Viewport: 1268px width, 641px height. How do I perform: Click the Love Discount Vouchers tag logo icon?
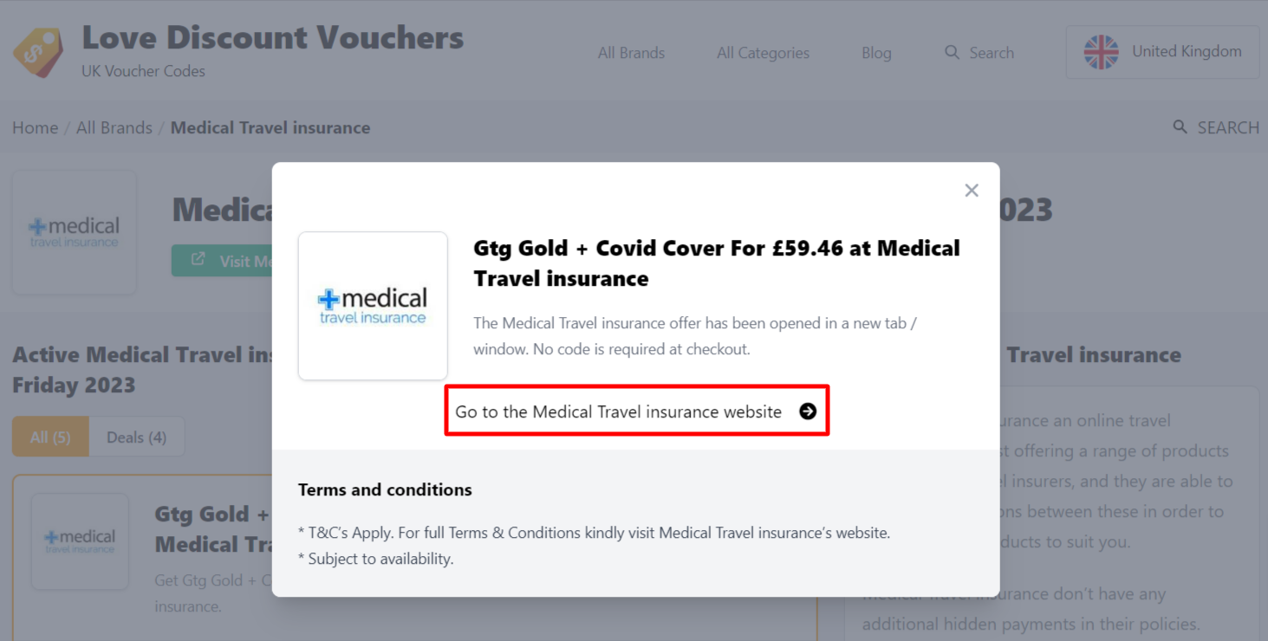click(37, 52)
